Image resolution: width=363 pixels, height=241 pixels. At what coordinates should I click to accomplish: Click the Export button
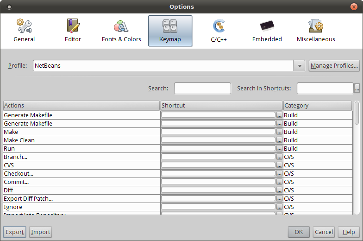[15, 232]
